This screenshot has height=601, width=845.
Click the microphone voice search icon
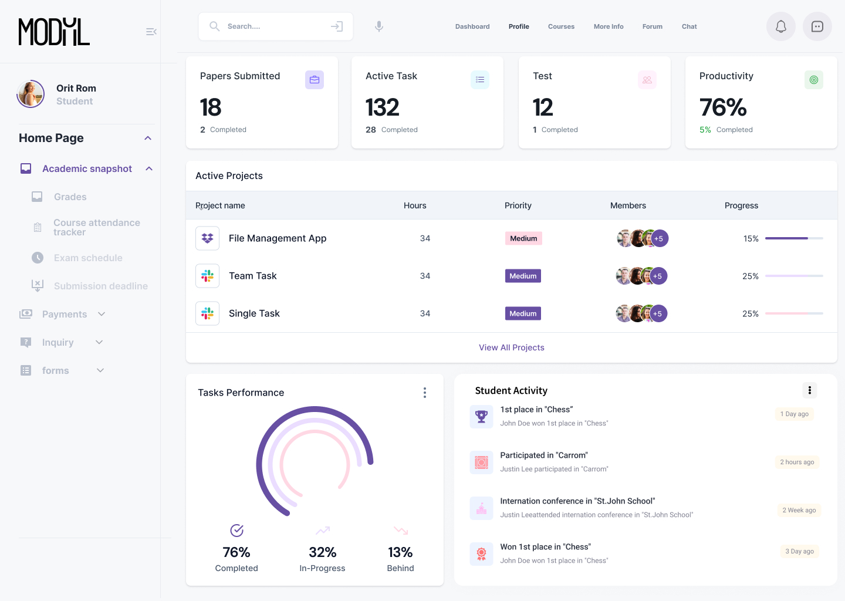[379, 26]
